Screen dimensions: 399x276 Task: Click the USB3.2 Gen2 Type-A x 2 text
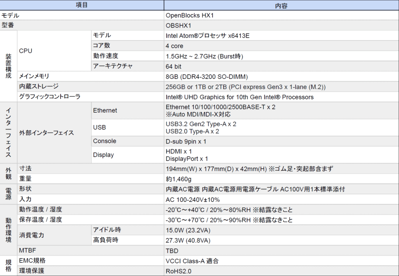click(201, 124)
